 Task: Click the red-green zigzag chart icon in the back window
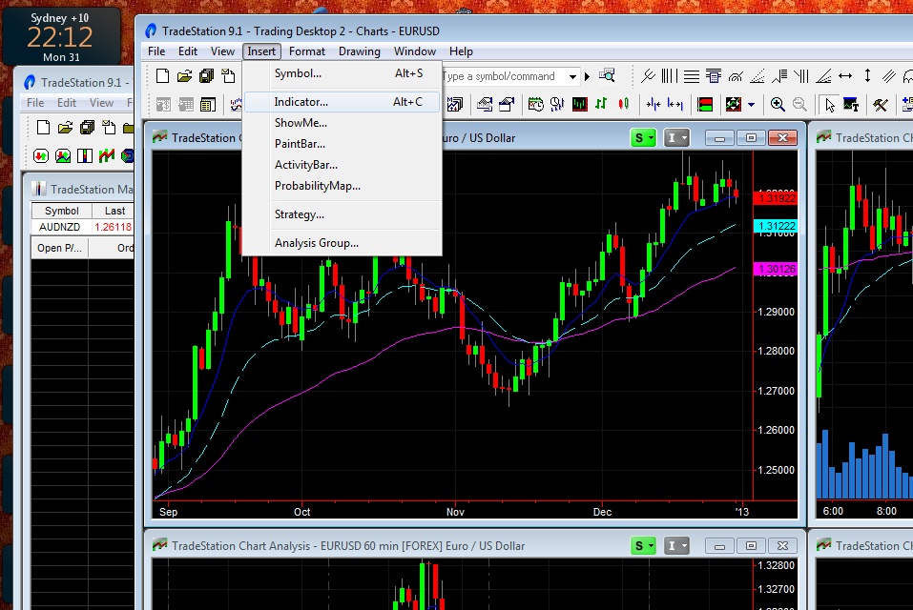[107, 156]
